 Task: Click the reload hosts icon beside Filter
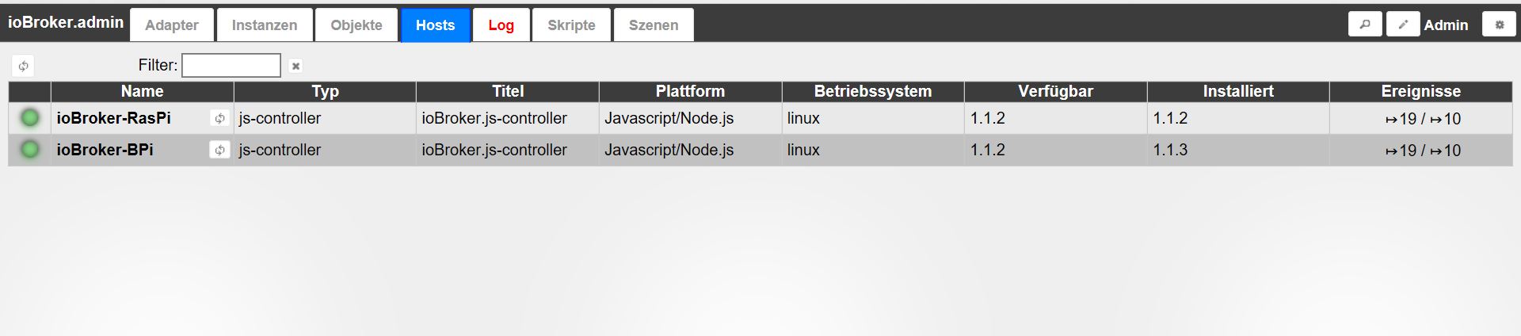(x=23, y=66)
